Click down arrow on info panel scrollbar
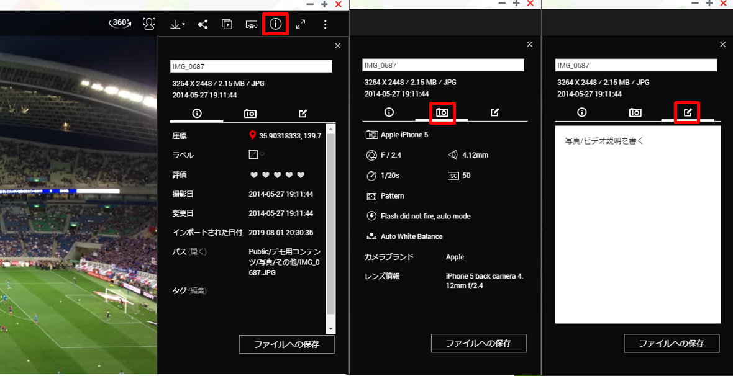The image size is (733, 376). [x=330, y=329]
